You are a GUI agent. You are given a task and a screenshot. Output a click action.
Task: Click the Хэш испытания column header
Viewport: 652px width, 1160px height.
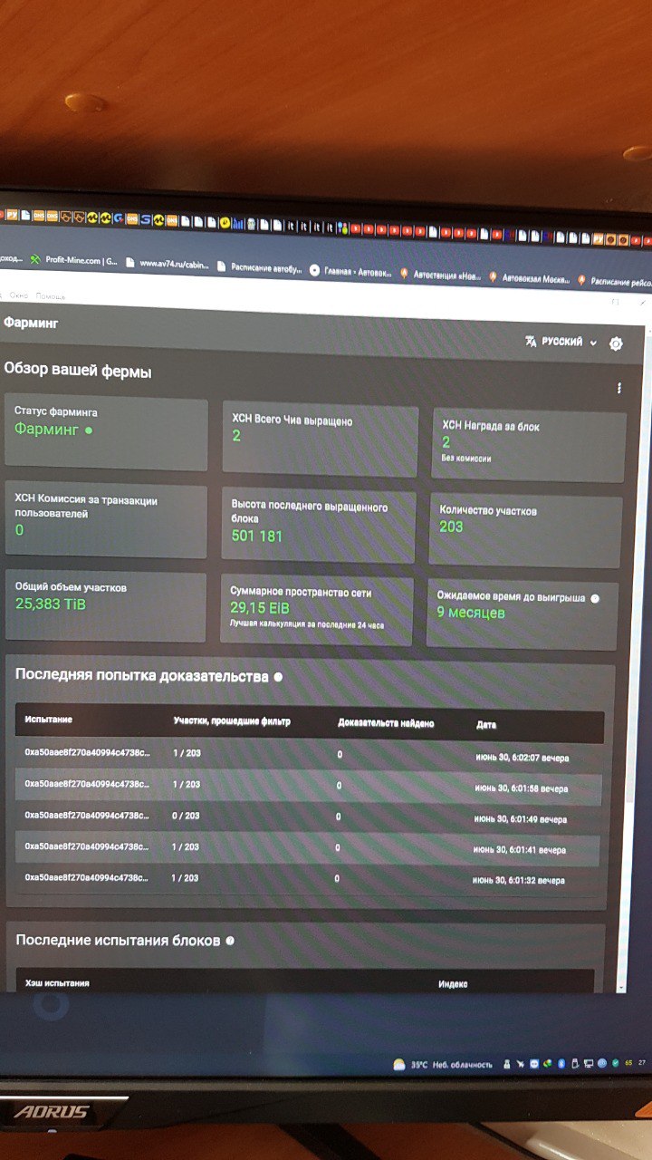click(57, 983)
